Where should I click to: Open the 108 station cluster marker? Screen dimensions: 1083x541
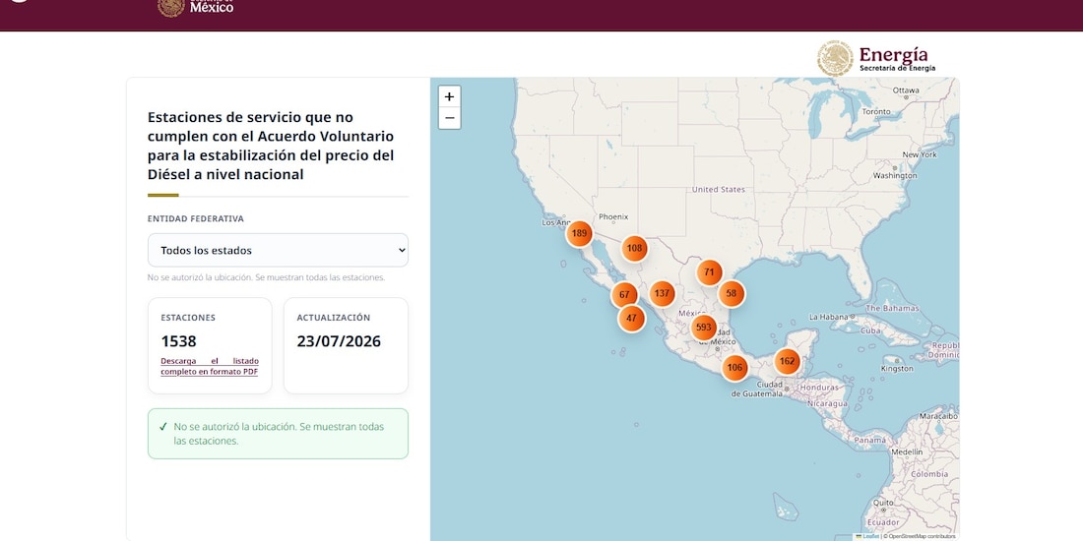coord(634,249)
